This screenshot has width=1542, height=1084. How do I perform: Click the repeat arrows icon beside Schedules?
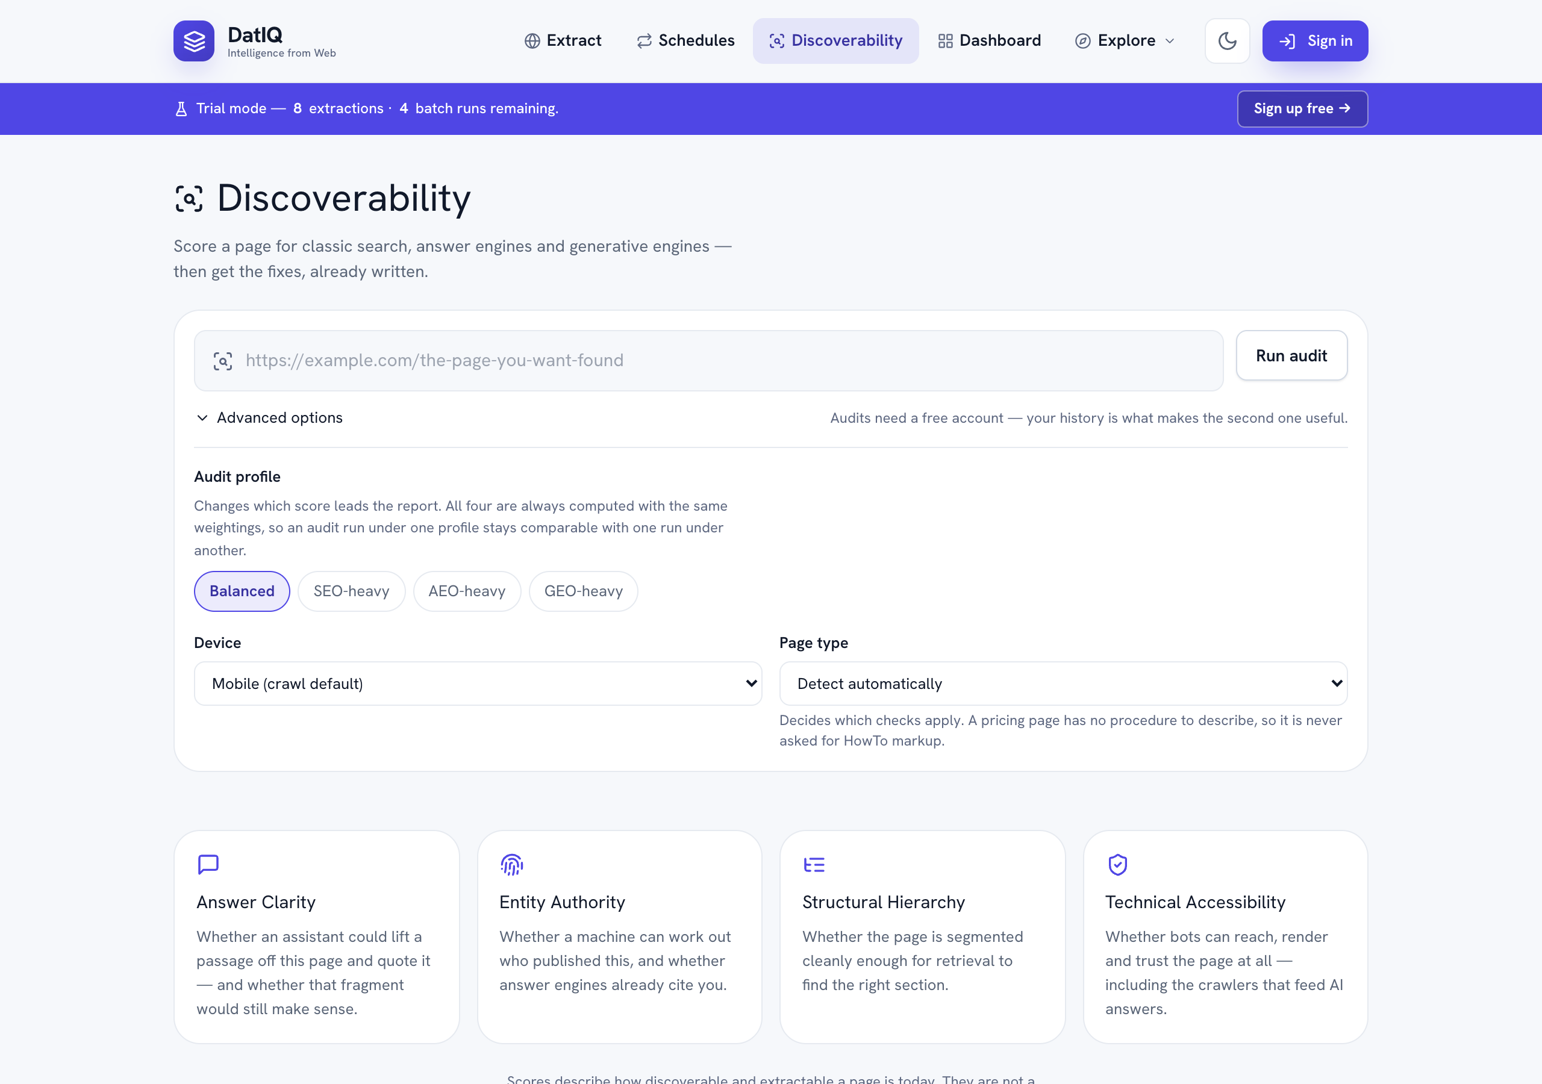click(644, 41)
